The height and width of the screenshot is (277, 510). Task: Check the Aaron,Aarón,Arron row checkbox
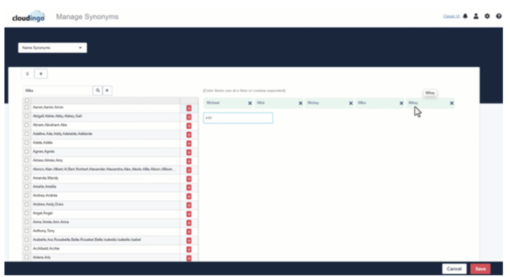pos(27,107)
